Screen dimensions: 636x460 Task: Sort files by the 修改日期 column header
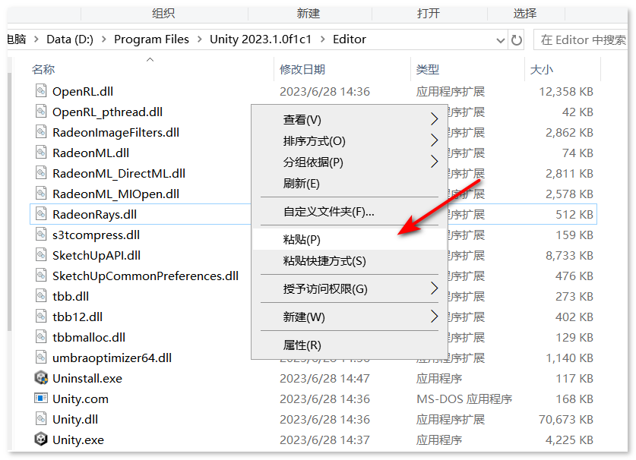302,69
